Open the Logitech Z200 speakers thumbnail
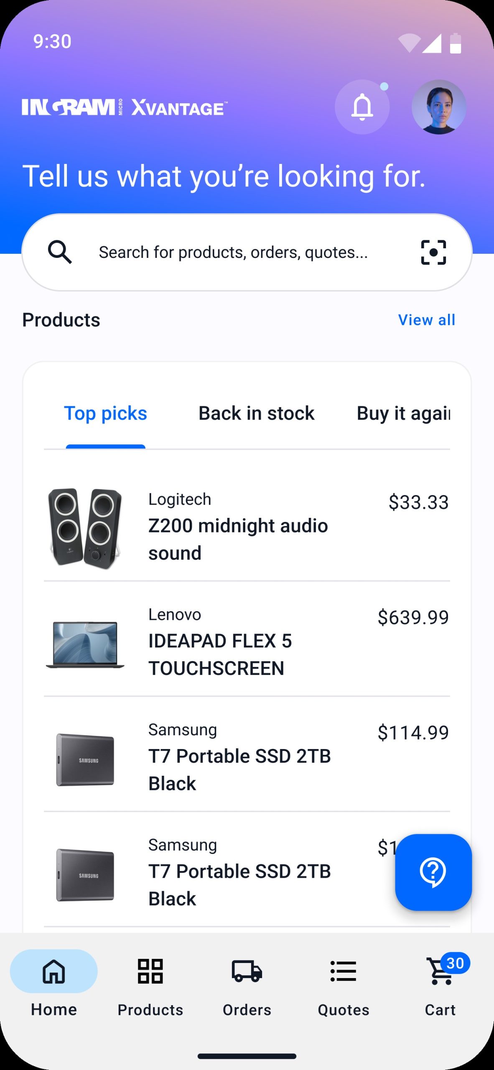Viewport: 494px width, 1070px height. [x=85, y=527]
